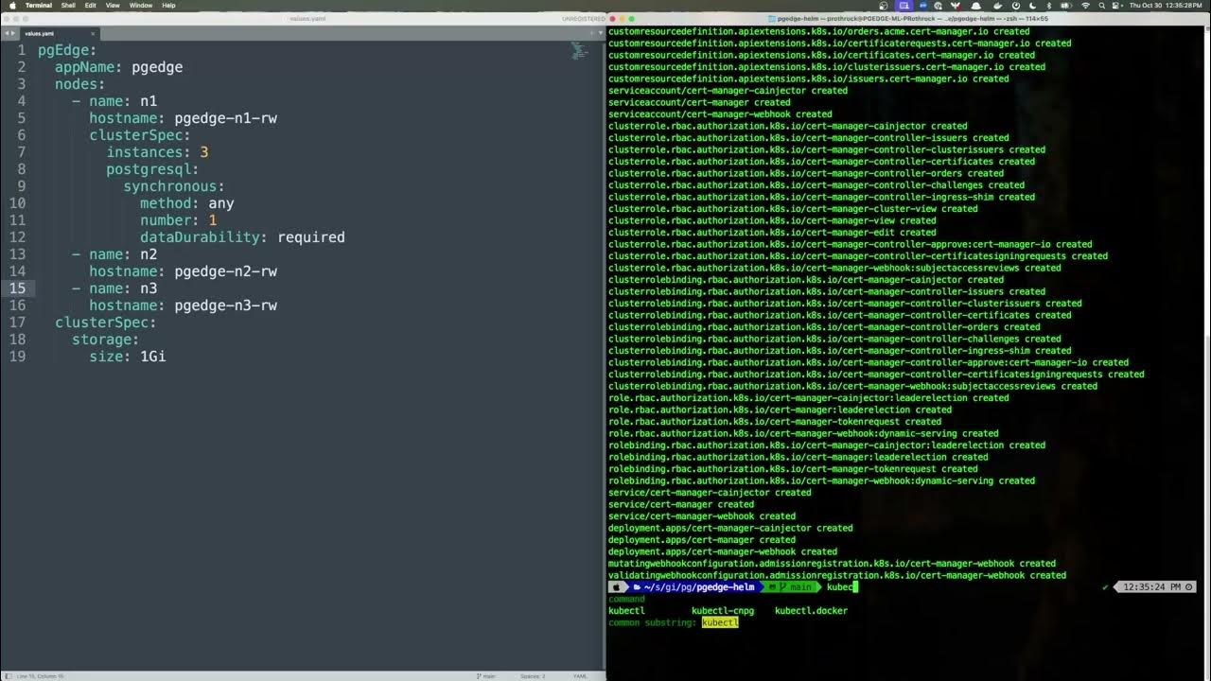Screen dimensions: 1211x681
Task: Click the main branch prompt segment
Action: [x=800, y=587]
